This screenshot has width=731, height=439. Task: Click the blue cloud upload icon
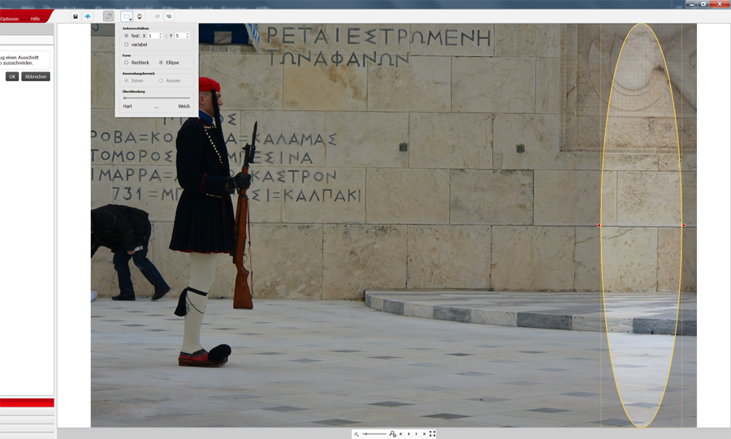point(88,16)
